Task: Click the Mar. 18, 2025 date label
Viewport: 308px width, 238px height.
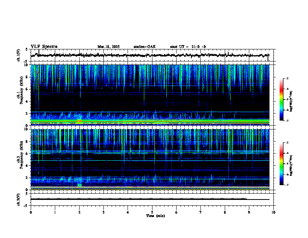Action: coord(108,47)
